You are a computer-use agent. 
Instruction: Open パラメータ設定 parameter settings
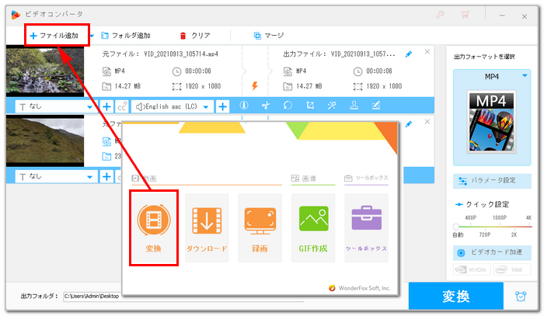(492, 181)
